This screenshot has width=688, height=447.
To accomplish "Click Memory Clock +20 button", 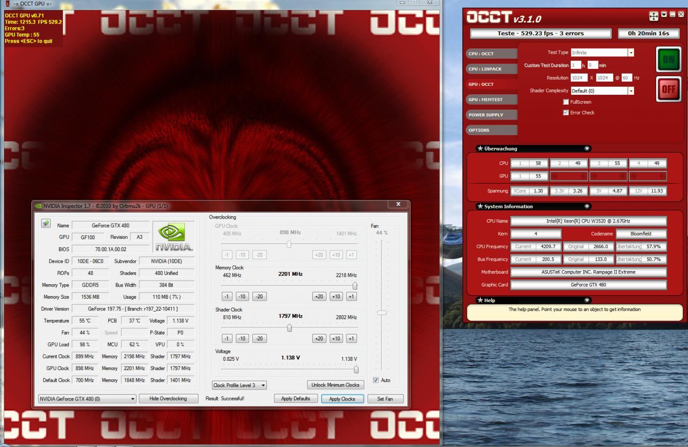I will click(x=319, y=296).
